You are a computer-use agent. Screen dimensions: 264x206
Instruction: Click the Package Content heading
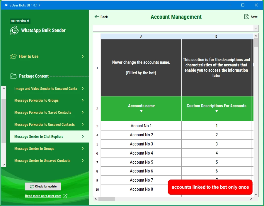tap(34, 76)
